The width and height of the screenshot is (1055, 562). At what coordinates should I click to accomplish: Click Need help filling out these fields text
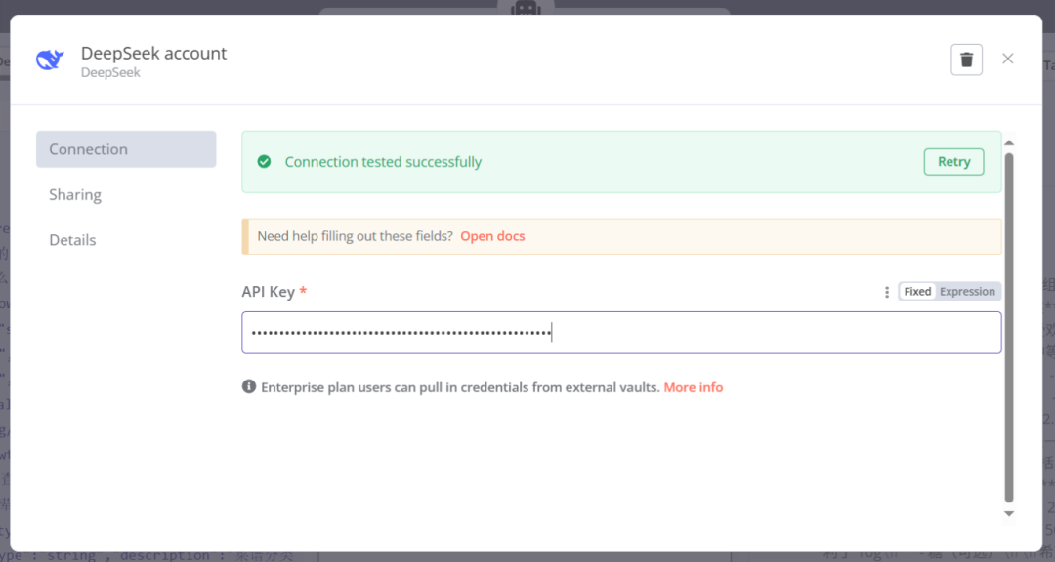(x=355, y=236)
